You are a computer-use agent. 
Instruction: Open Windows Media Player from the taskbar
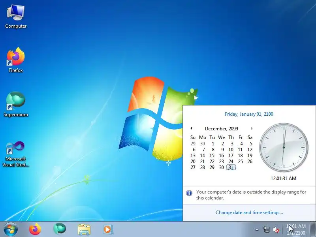click(x=108, y=229)
